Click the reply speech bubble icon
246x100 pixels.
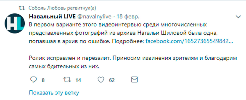(x=33, y=80)
